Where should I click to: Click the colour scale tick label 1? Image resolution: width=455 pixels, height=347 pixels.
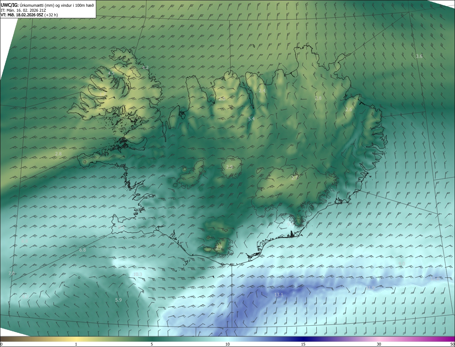[76, 344]
